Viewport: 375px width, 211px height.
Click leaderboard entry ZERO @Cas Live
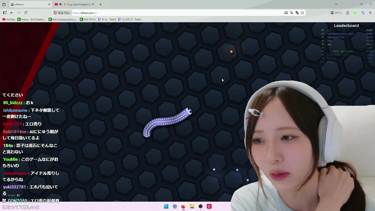point(342,51)
